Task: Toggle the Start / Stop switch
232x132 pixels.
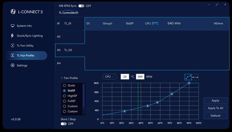Action: tap(64, 124)
